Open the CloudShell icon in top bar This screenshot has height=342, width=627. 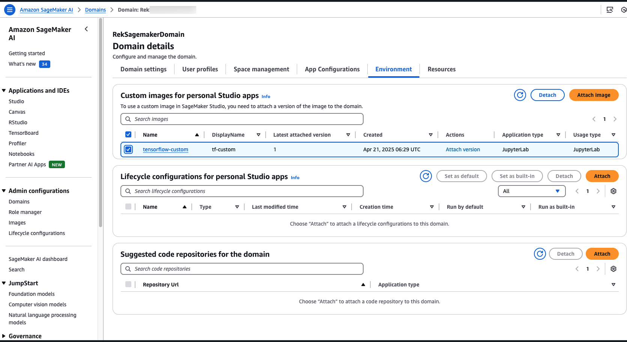click(x=610, y=10)
